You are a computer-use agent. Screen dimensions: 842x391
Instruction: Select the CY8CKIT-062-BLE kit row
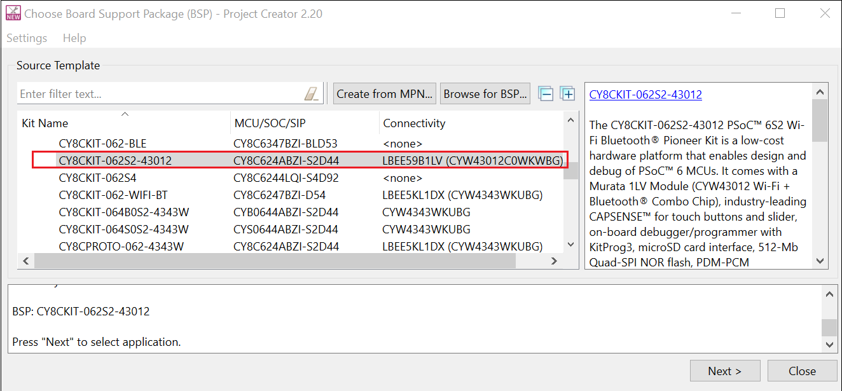point(291,144)
